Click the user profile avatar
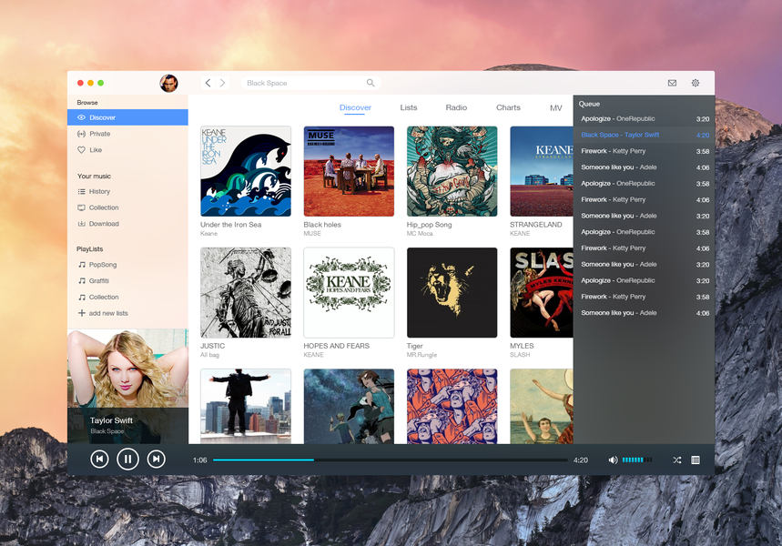 pos(169,84)
